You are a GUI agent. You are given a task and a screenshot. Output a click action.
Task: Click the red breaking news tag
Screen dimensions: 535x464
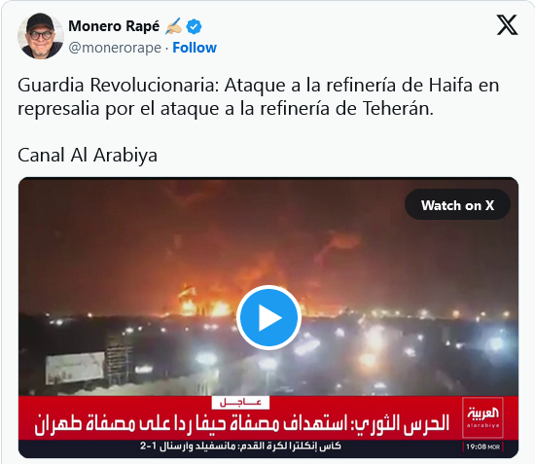(240, 403)
